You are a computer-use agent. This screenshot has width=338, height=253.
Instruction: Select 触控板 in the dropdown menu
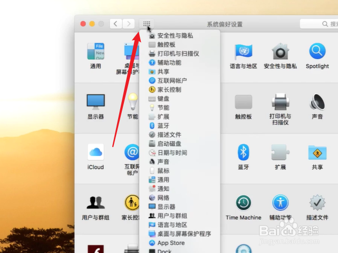(180, 45)
